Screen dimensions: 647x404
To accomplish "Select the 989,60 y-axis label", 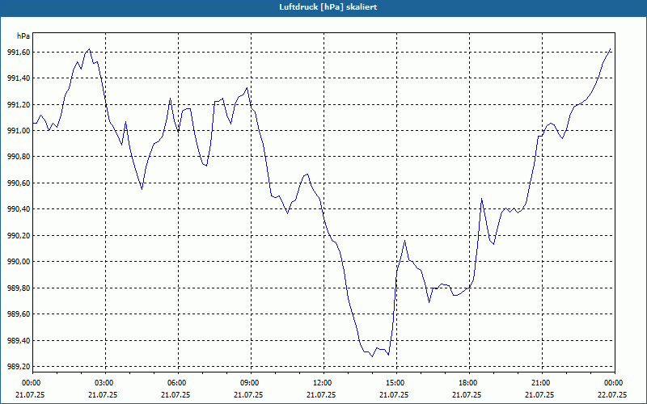I will [19, 314].
